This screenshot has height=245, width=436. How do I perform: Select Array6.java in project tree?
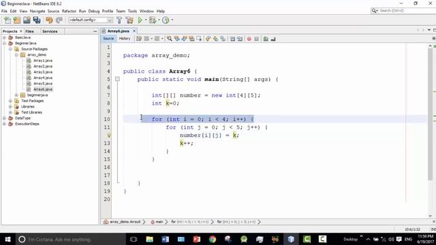click(43, 89)
